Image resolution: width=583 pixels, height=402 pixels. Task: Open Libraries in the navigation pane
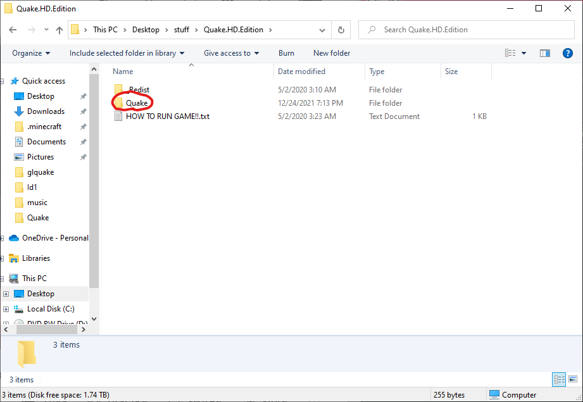[x=35, y=258]
